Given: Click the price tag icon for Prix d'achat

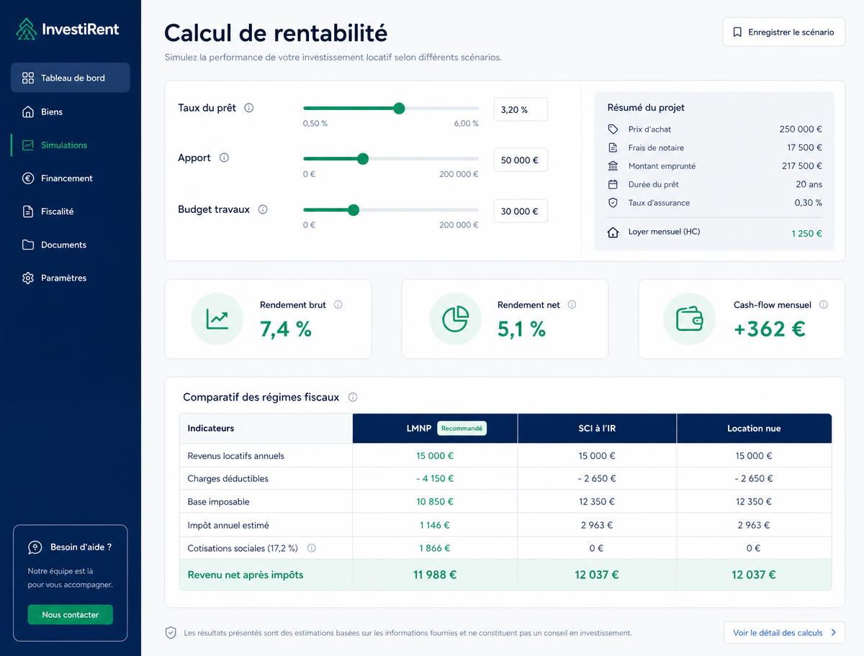Looking at the screenshot, I should [613, 129].
